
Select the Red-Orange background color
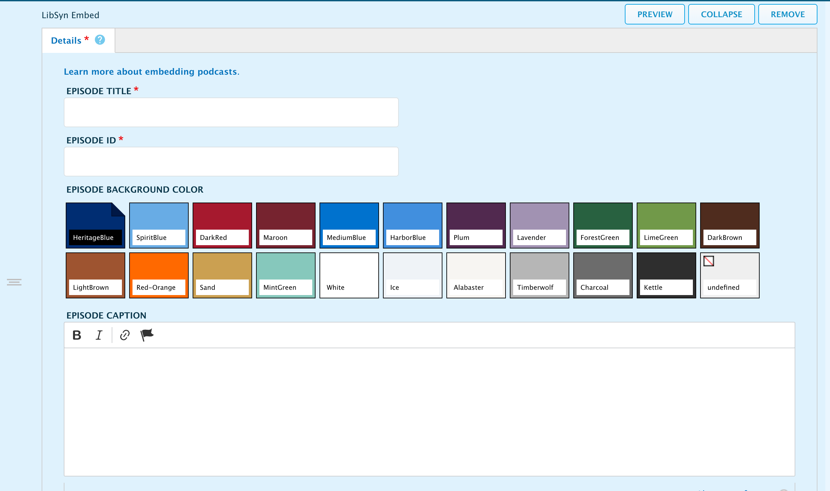[159, 275]
